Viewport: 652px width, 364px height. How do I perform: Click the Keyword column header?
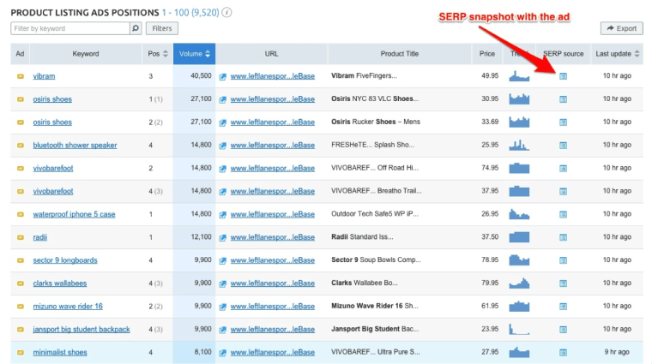[x=86, y=54]
